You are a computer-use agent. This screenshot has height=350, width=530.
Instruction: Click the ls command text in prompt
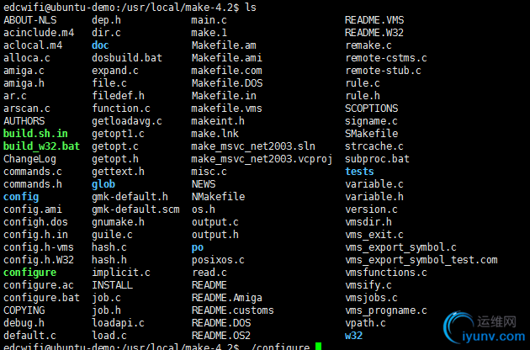coord(251,7)
